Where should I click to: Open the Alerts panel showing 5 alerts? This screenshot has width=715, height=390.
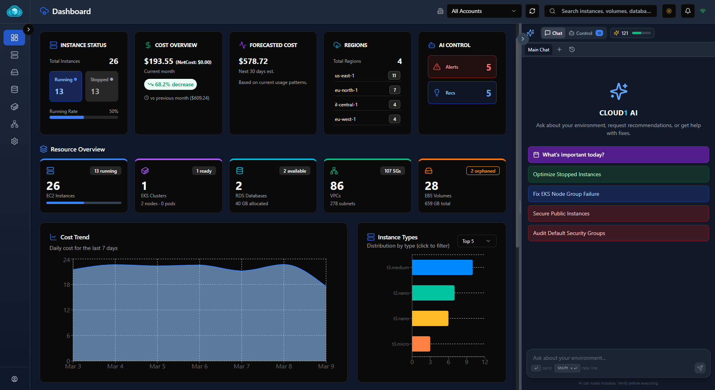[462, 67]
